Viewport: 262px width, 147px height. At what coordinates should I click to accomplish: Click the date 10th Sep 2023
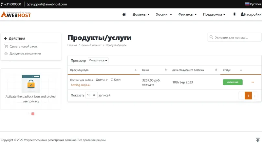(182, 82)
